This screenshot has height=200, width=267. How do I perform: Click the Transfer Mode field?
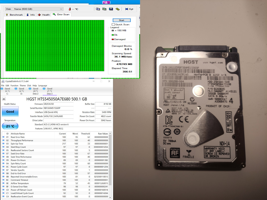58,116
